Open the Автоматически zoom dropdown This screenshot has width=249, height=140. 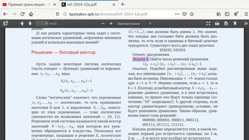tap(134, 23)
